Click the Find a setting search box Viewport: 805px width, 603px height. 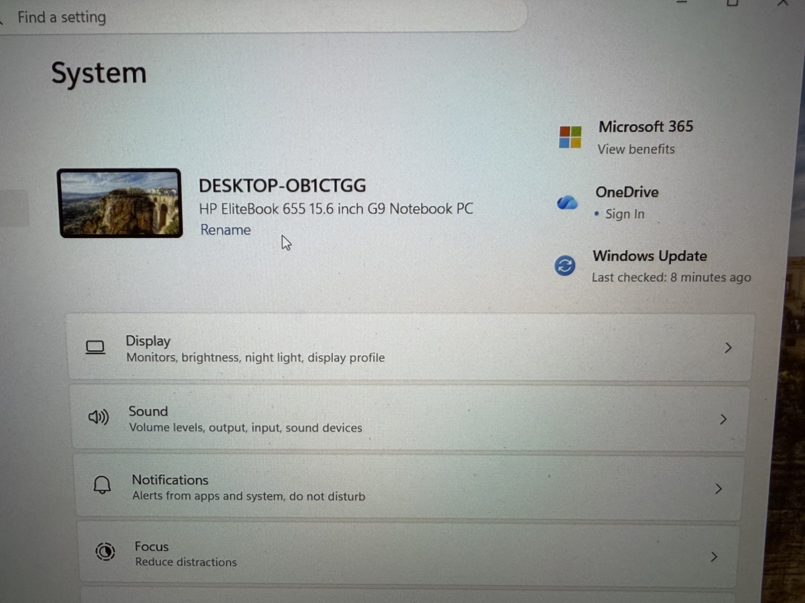(262, 17)
